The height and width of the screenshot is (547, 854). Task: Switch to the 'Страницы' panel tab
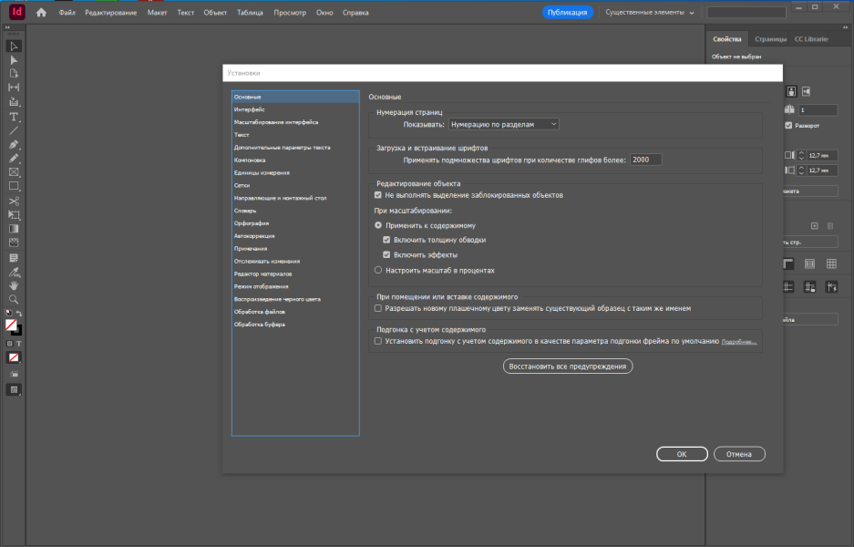770,39
